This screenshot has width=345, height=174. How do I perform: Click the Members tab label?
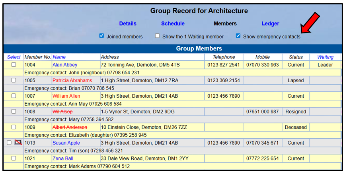pos(225,23)
